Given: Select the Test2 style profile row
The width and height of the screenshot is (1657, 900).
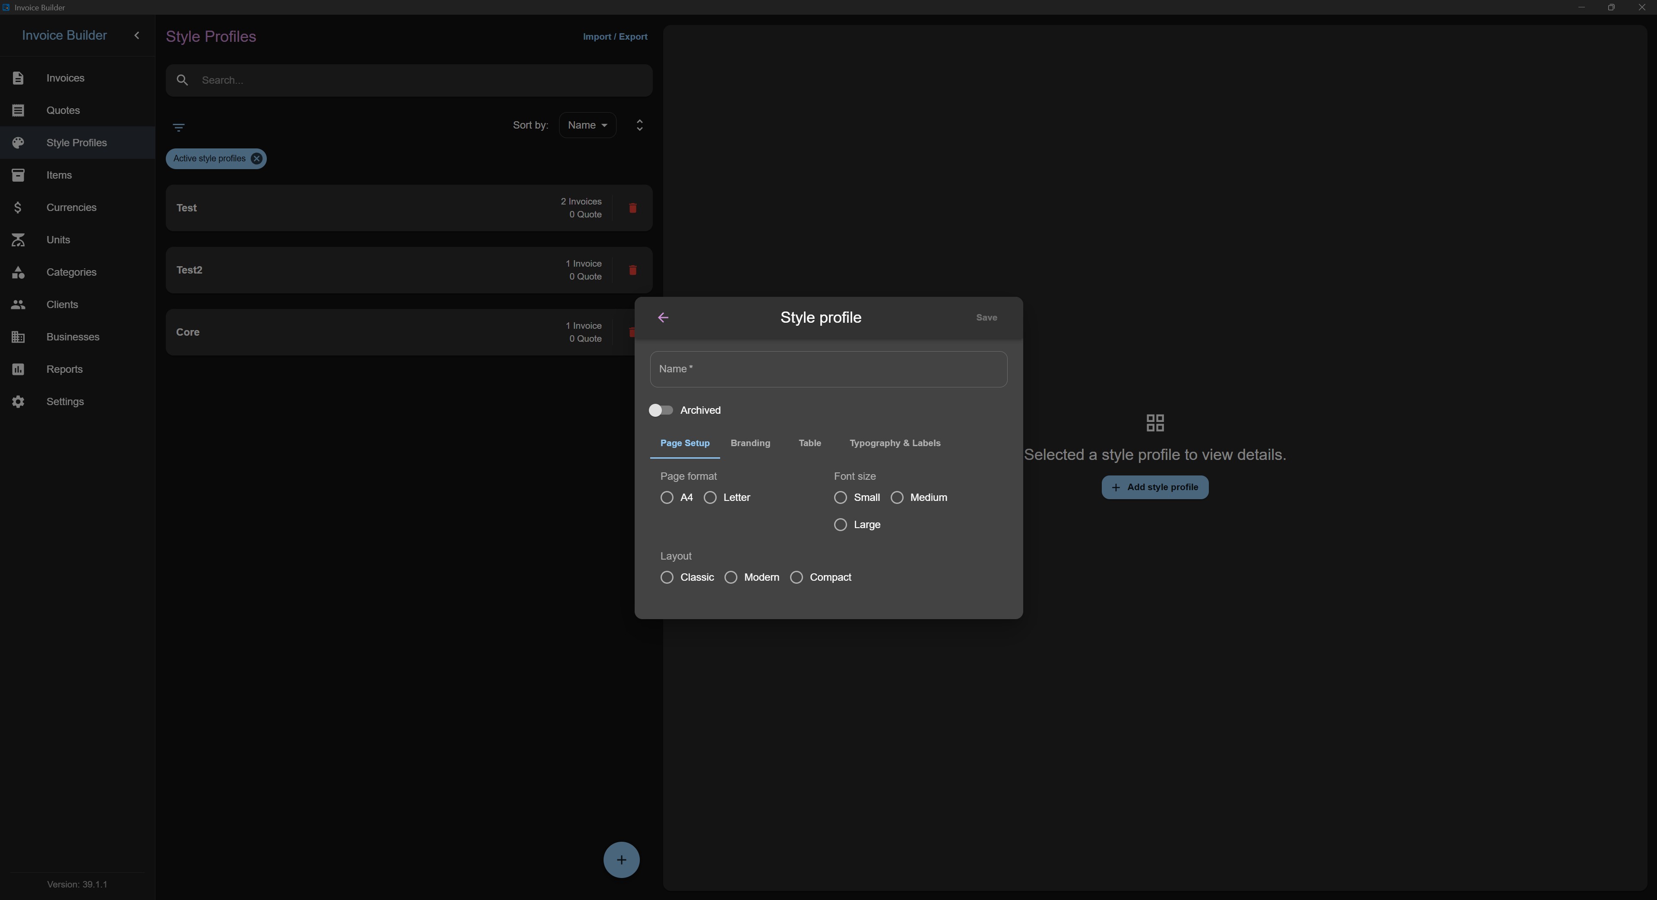Looking at the screenshot, I should pos(409,270).
